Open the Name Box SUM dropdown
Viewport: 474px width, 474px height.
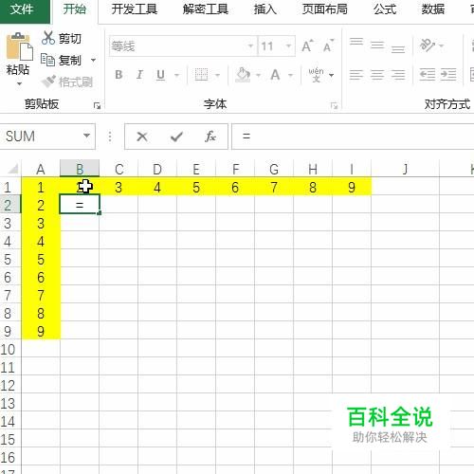[x=86, y=136]
